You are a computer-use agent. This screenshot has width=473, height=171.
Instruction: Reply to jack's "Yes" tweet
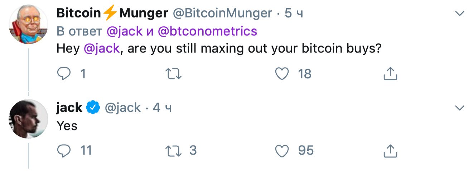pos(64,151)
